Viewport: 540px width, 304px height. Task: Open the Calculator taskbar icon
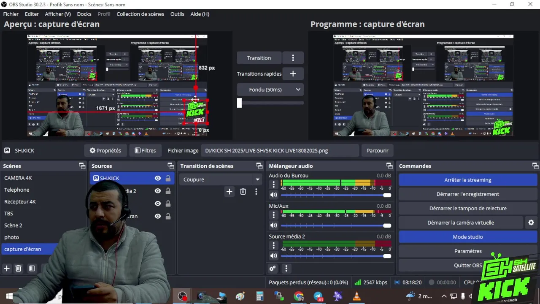point(260,296)
